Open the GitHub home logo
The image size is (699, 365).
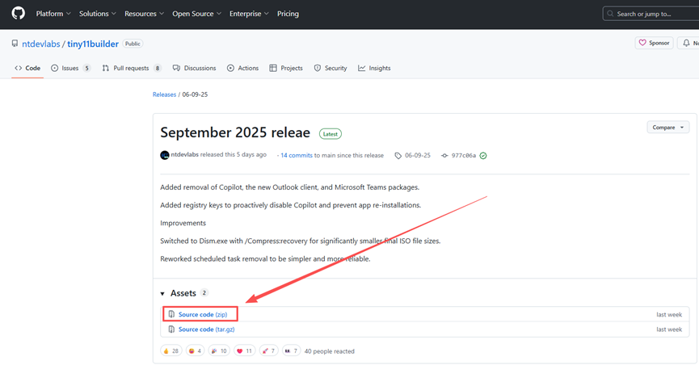(19, 14)
